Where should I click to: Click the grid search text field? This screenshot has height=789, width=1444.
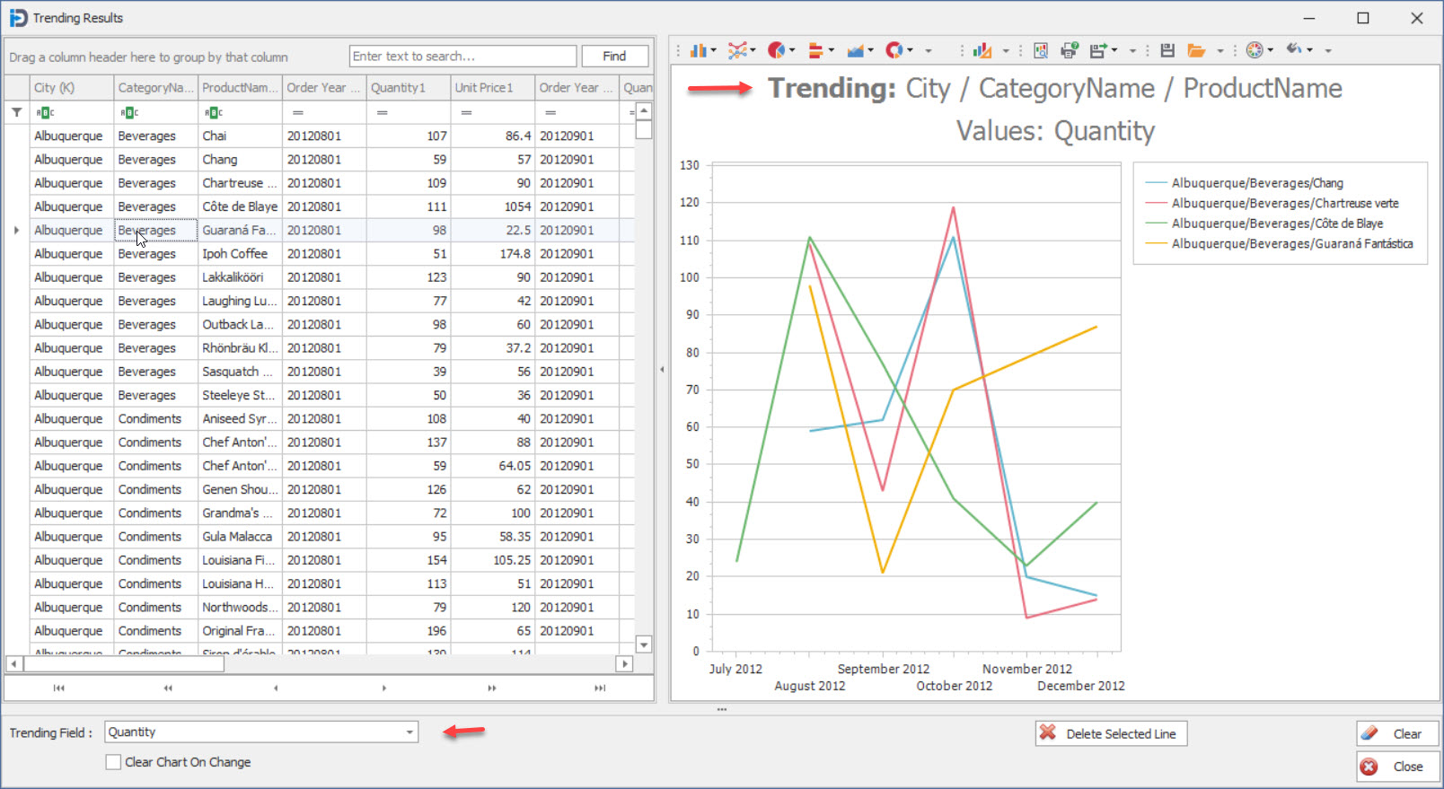pos(462,56)
